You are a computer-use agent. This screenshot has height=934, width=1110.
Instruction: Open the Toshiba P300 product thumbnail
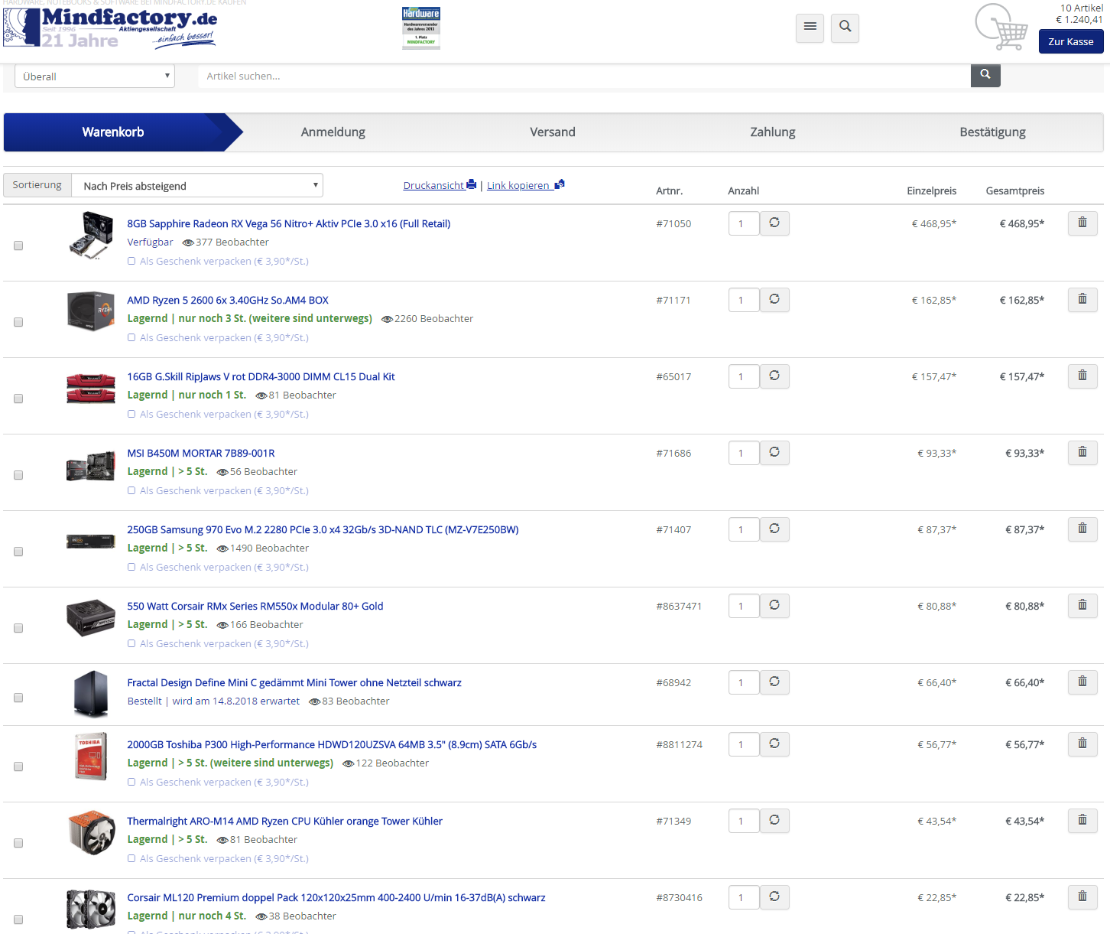click(x=90, y=756)
